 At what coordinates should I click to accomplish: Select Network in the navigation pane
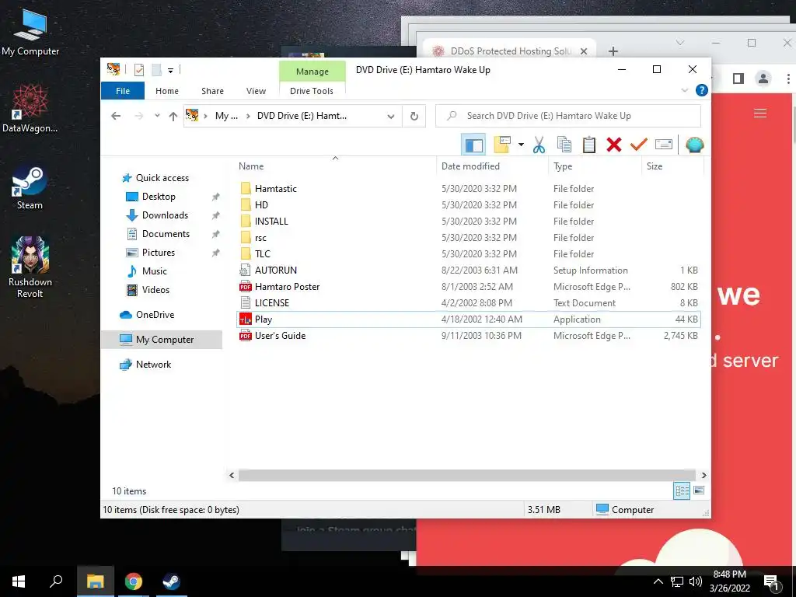coord(153,365)
